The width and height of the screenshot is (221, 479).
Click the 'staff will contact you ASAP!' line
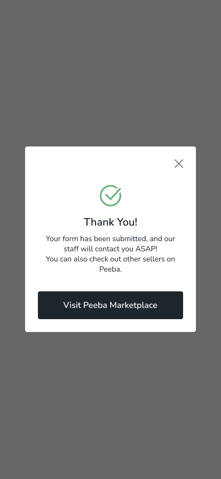coord(111,249)
